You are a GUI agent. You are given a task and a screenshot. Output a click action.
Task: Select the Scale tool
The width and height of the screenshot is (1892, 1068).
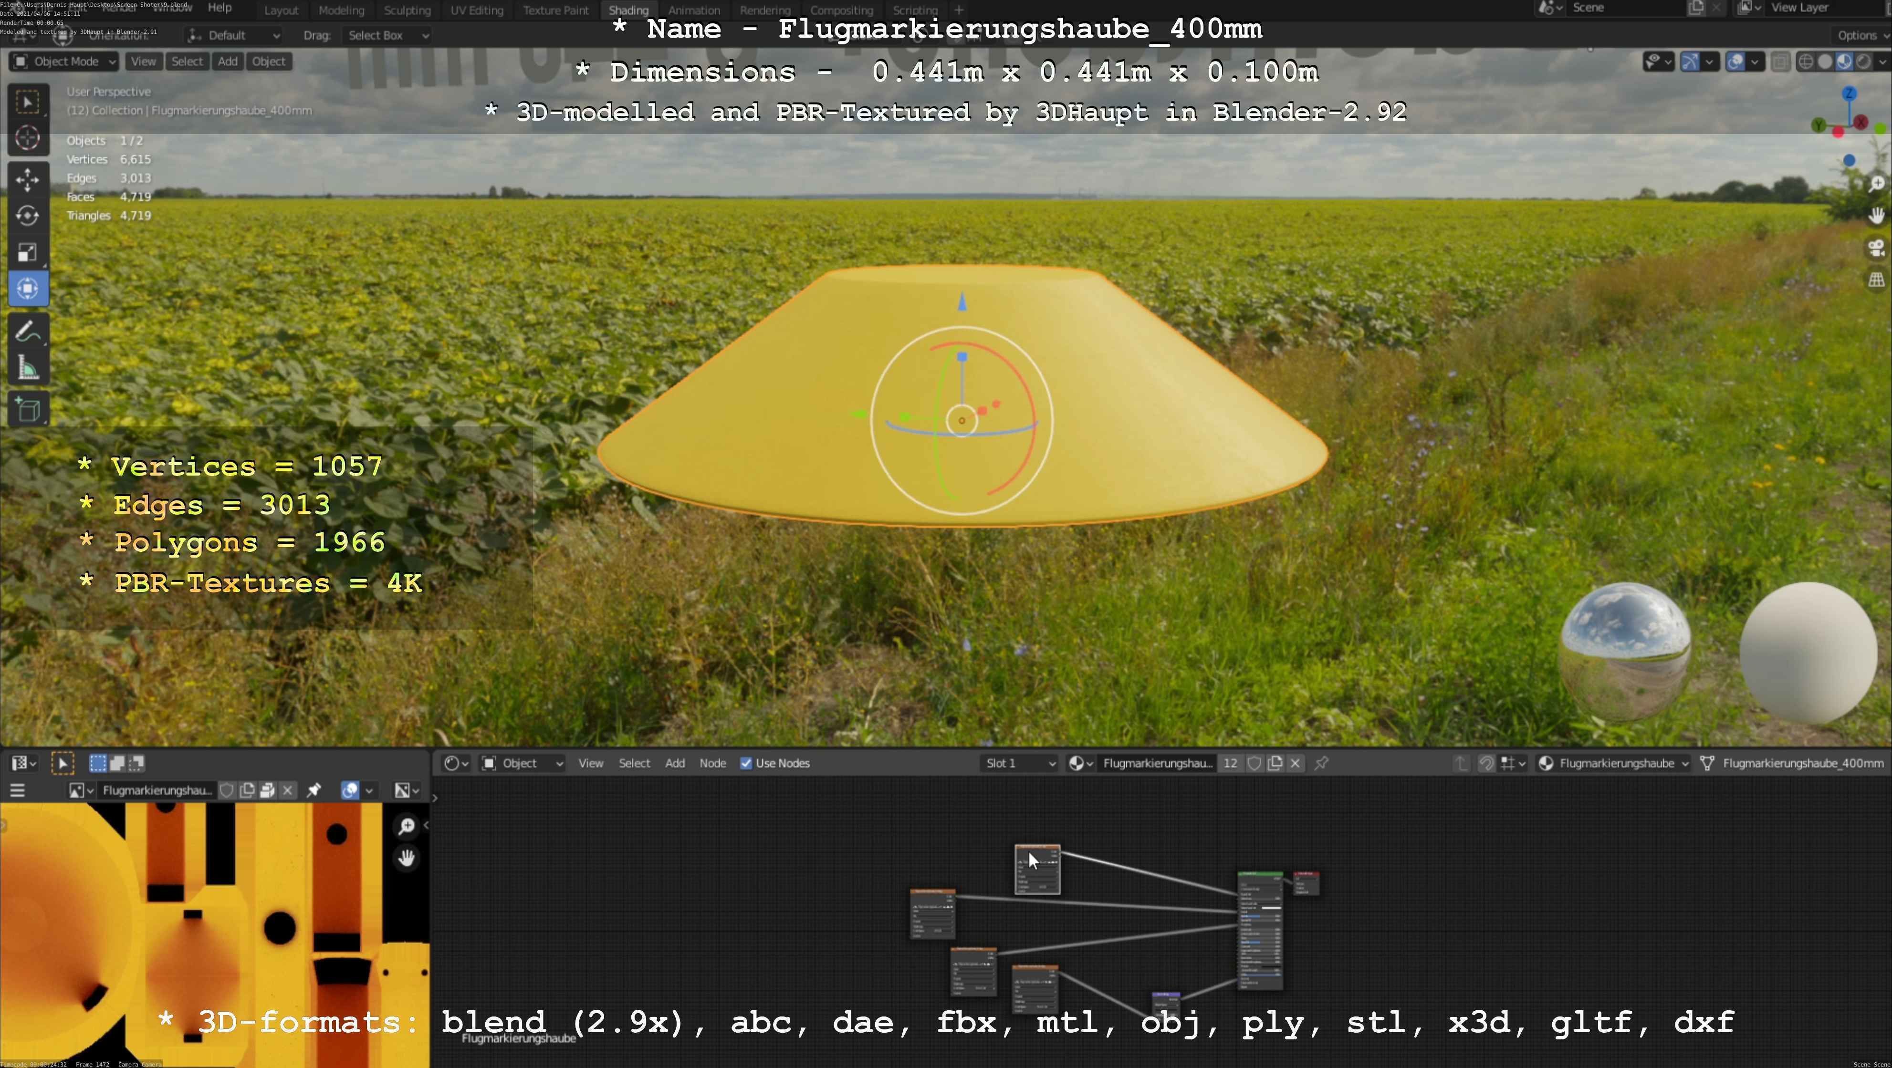pos(28,252)
